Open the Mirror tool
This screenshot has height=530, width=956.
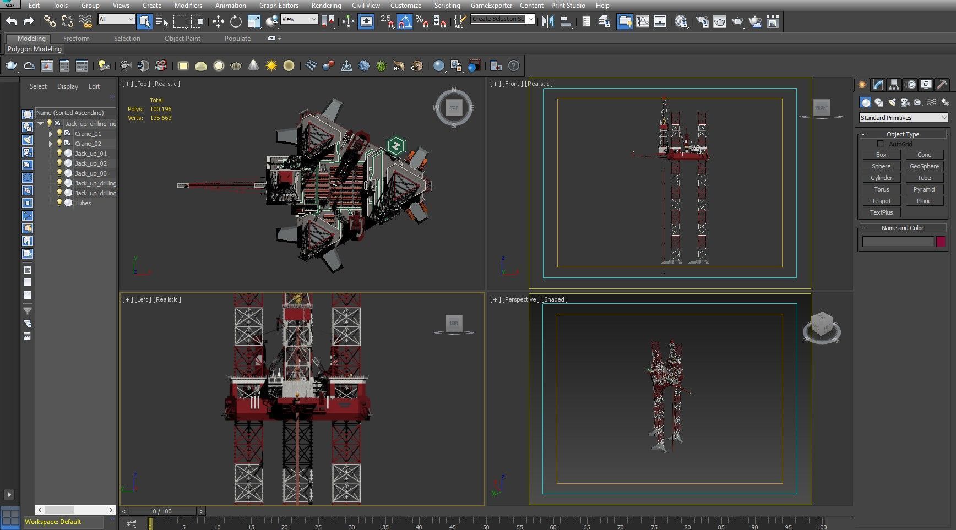[x=548, y=21]
